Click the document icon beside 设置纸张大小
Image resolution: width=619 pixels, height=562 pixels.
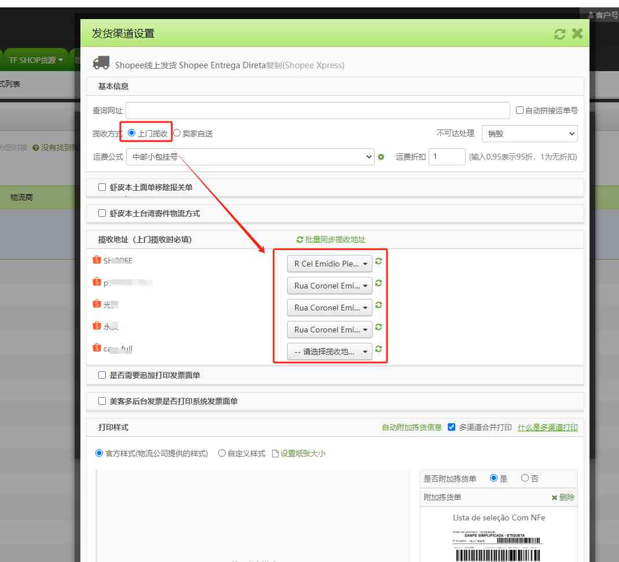[x=275, y=453]
